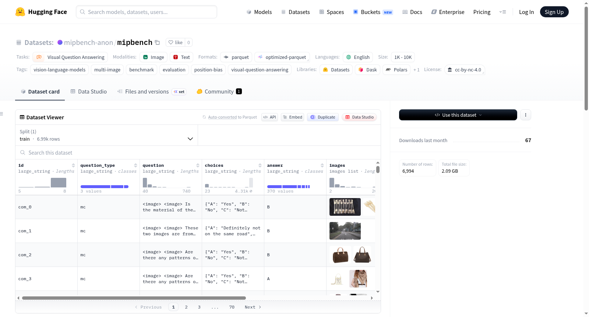This screenshot has height=317, width=589.
Task: Go to the Next page of rows
Action: click(x=253, y=307)
